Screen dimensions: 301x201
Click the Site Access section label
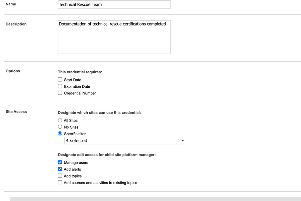point(16,112)
